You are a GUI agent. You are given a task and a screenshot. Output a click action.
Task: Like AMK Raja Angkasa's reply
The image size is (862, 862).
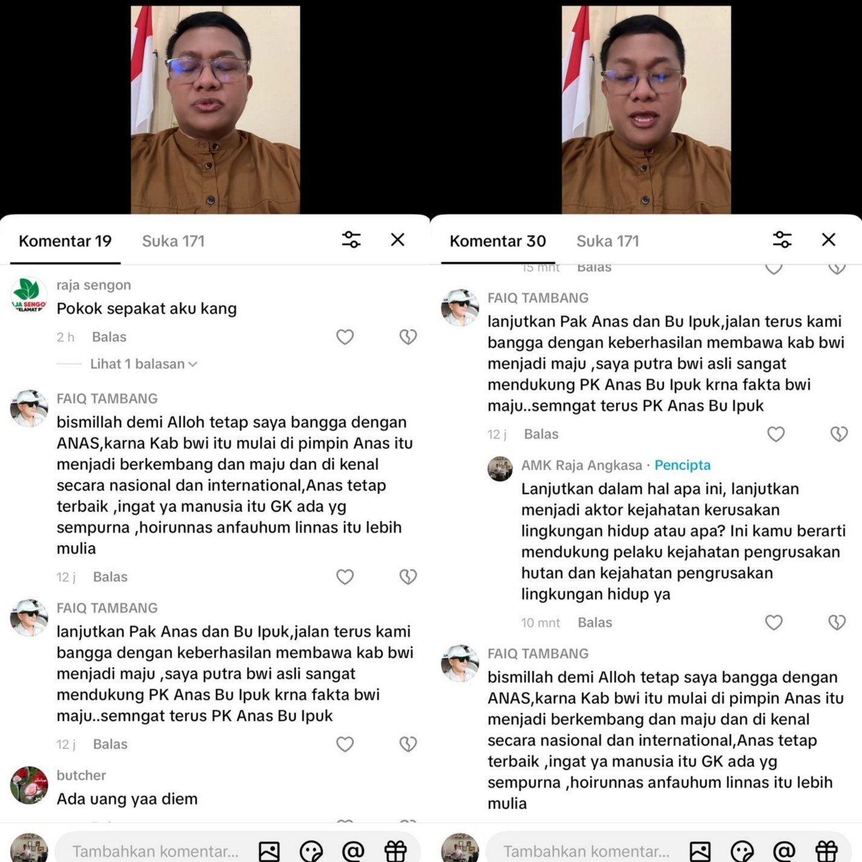pos(774,622)
